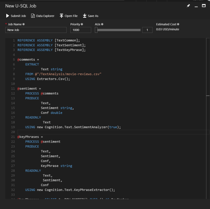Pin the New U-SQL Job blade
The height and width of the screenshot is (209, 210).
[x=188, y=6]
